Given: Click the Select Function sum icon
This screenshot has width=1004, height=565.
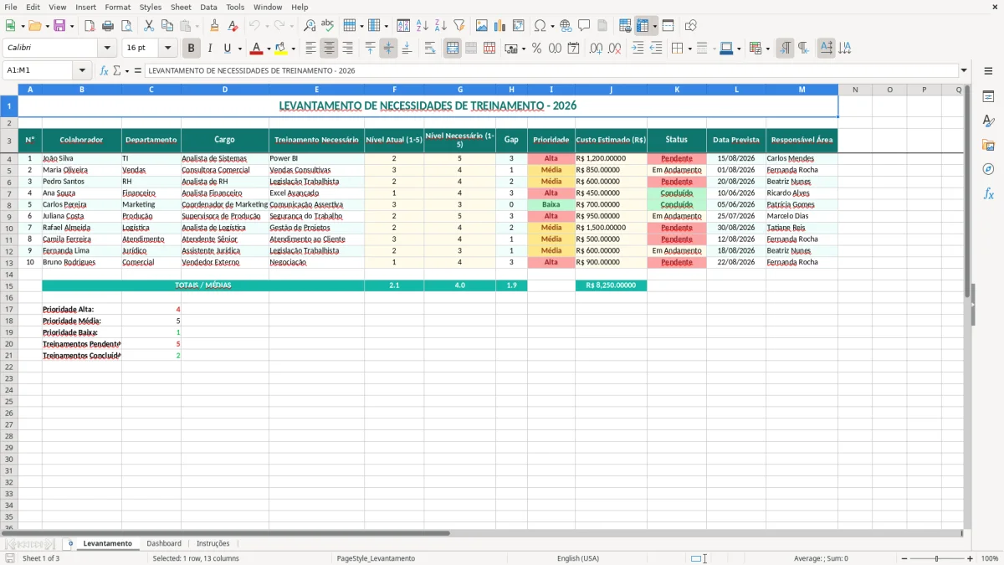Looking at the screenshot, I should pos(116,70).
